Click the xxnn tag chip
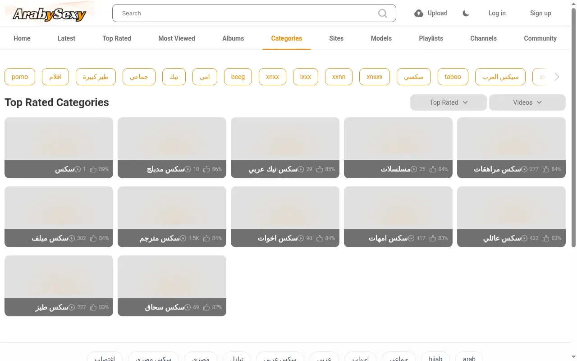This screenshot has width=577, height=361. [x=339, y=77]
